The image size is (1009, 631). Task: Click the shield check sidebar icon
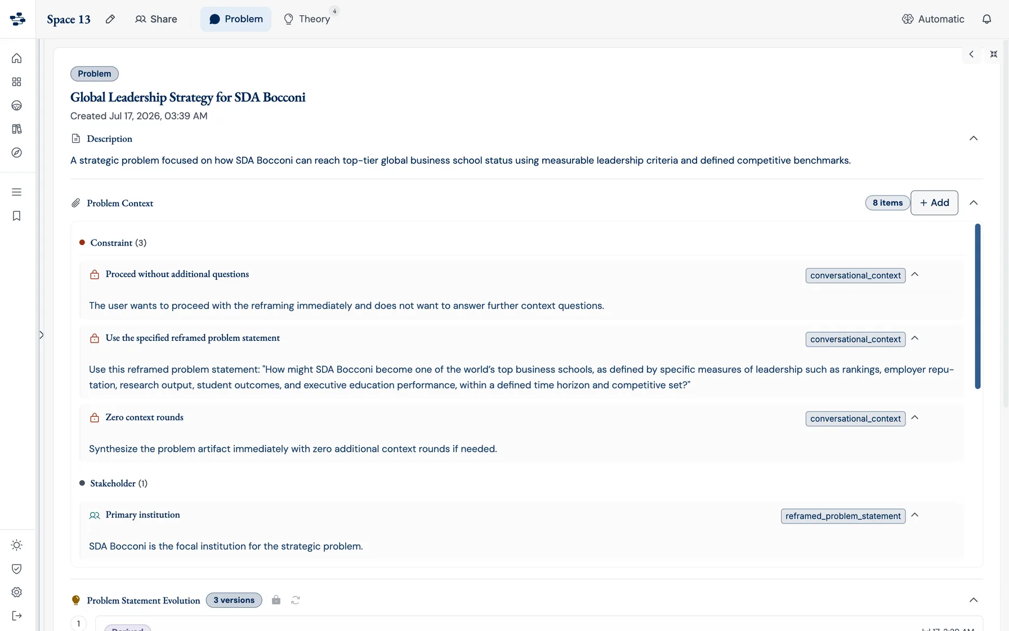point(17,568)
